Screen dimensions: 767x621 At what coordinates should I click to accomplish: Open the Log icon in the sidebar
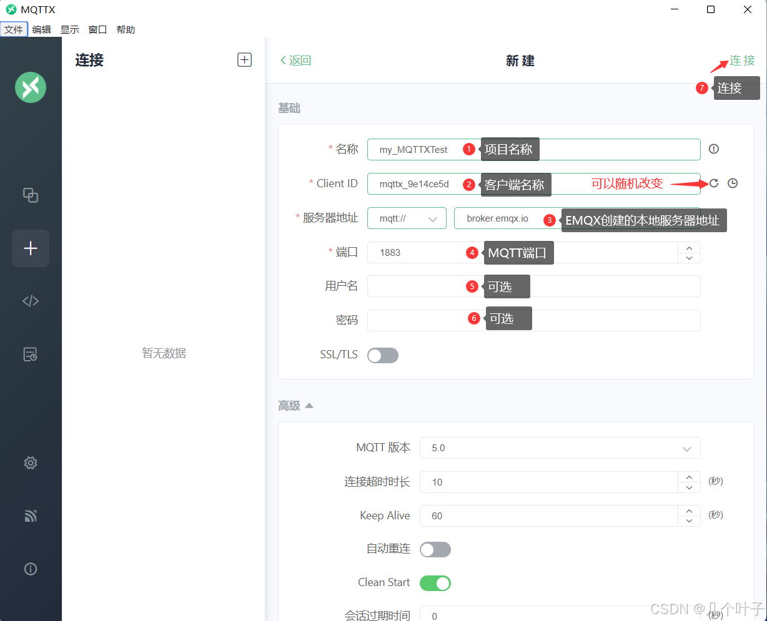(31, 354)
